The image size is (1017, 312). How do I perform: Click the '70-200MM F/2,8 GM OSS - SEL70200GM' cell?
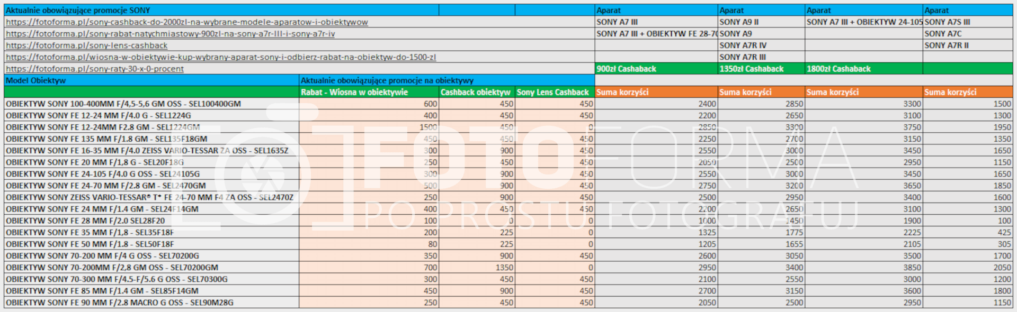coord(151,268)
